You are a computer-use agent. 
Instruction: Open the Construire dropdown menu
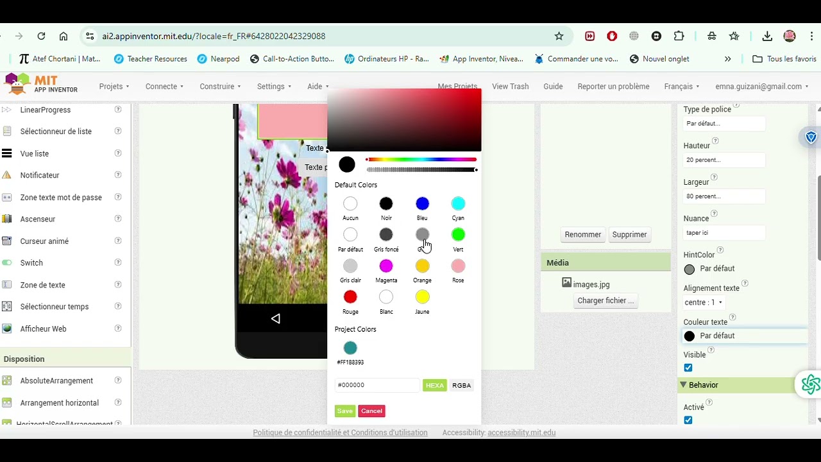point(220,87)
